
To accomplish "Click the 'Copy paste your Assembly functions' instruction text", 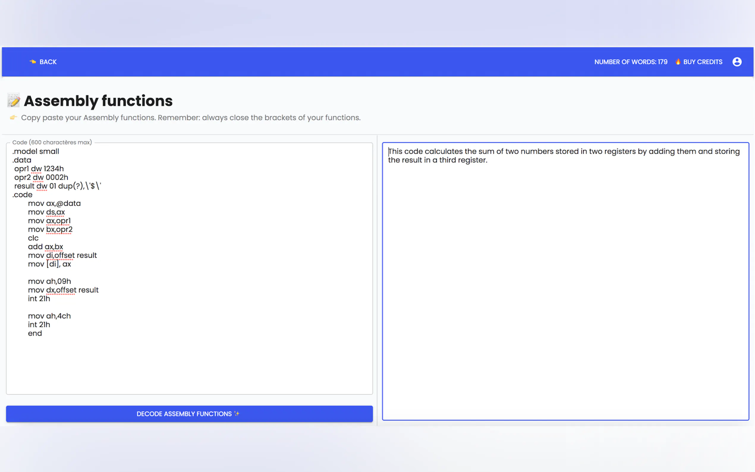I will tap(191, 118).
